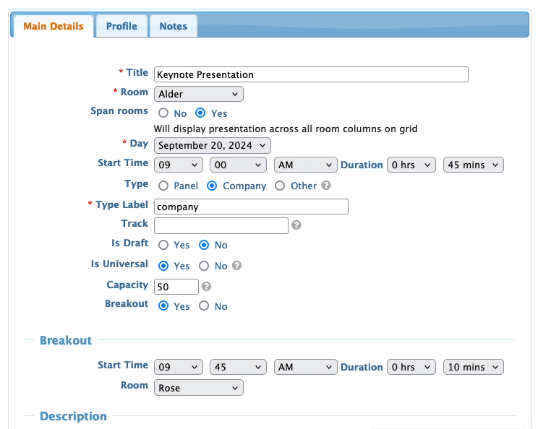Viewport: 538px width, 429px height.
Task: Open Breakout Room dropdown showing Rose
Action: point(199,388)
